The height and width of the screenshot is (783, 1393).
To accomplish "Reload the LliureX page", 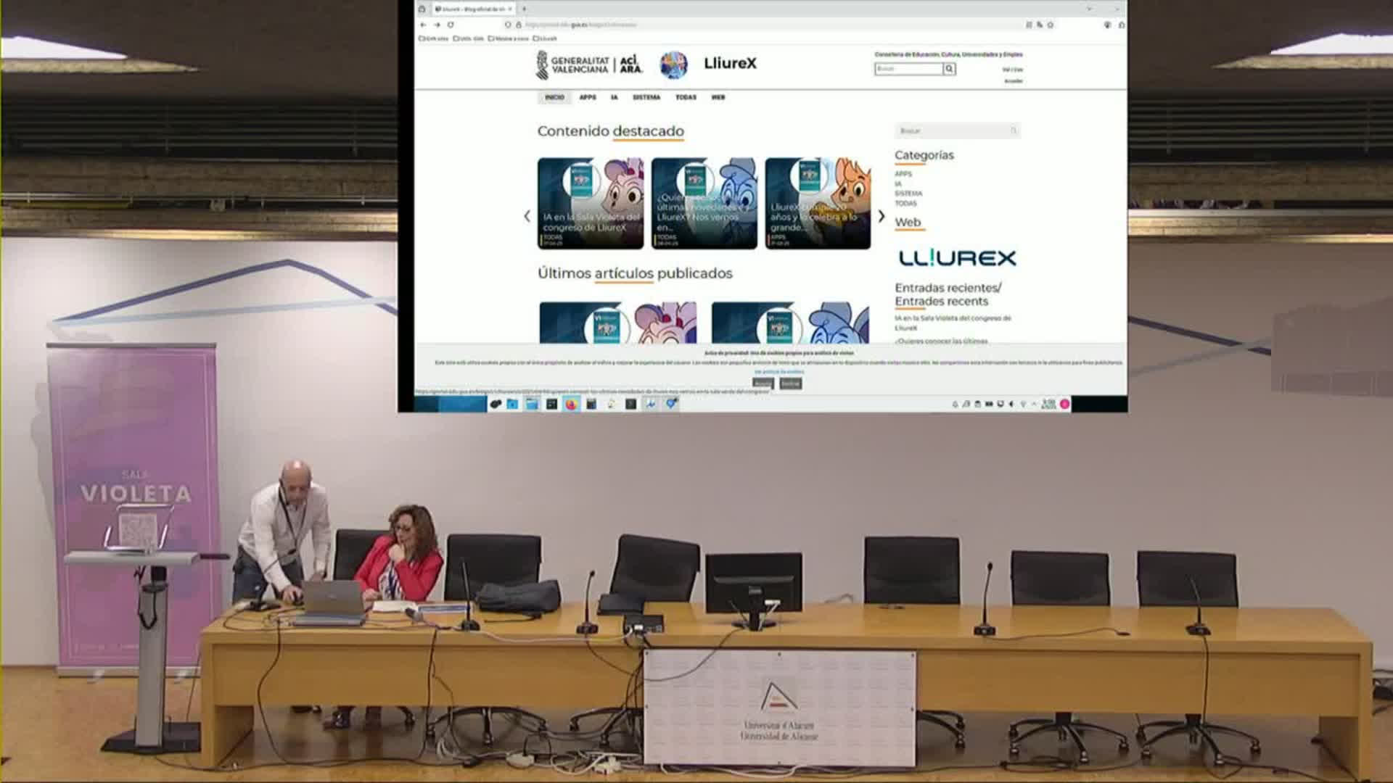I will tap(451, 25).
